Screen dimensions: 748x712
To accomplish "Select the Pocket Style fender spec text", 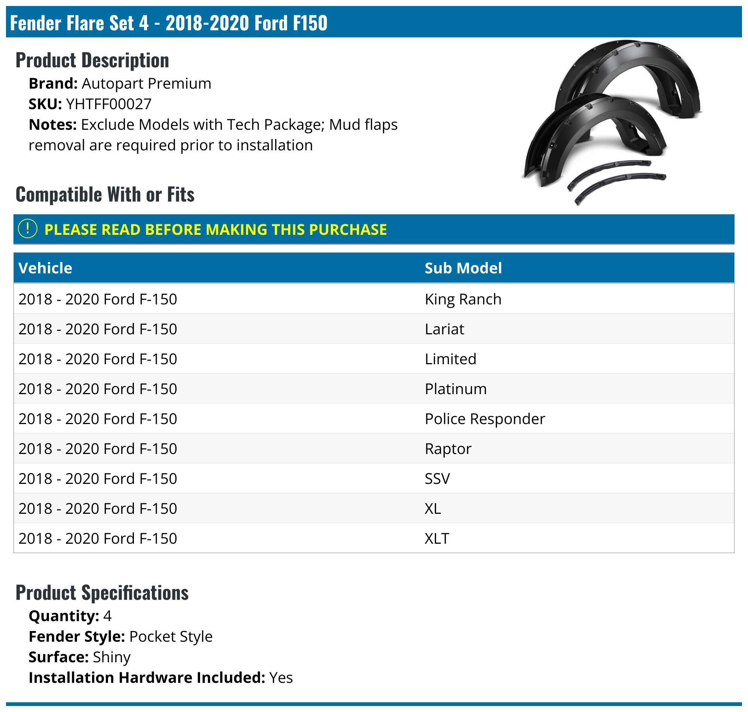I will point(171,636).
